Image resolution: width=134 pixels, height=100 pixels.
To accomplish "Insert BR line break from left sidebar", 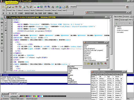I will click(x=2, y=22).
